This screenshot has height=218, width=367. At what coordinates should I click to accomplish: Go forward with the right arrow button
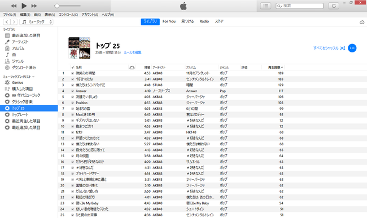(x=14, y=22)
